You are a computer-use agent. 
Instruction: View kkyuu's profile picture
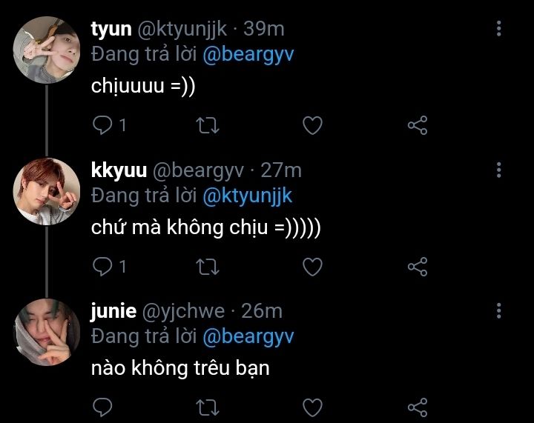pyautogui.click(x=47, y=191)
